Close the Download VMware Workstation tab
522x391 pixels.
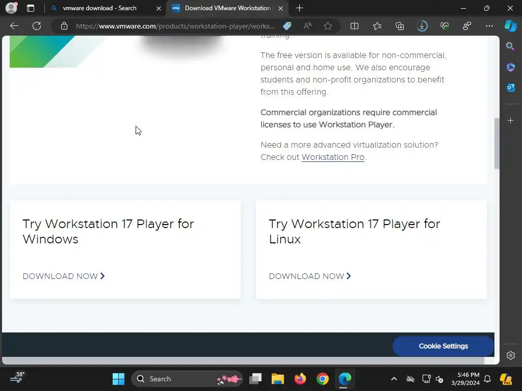(x=281, y=8)
